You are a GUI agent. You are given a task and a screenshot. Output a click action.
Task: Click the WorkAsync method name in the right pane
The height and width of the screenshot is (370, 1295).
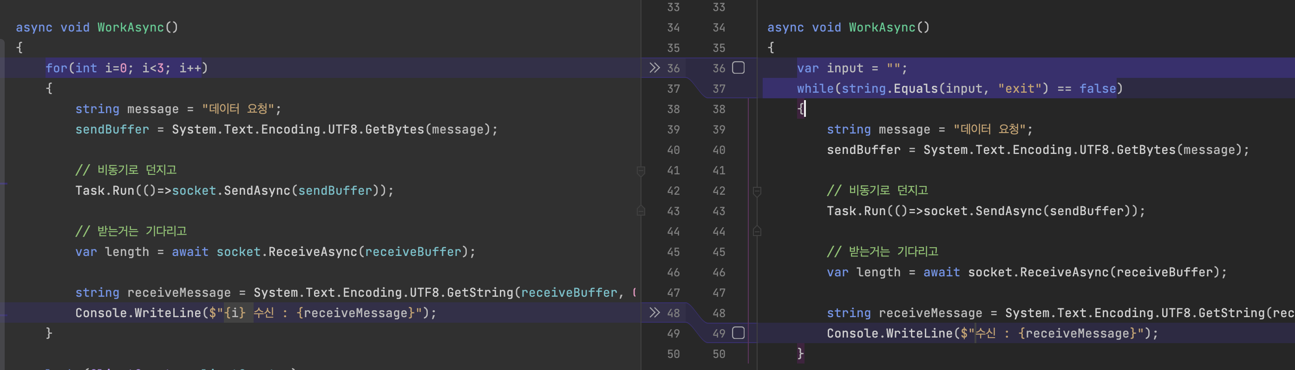click(x=882, y=27)
